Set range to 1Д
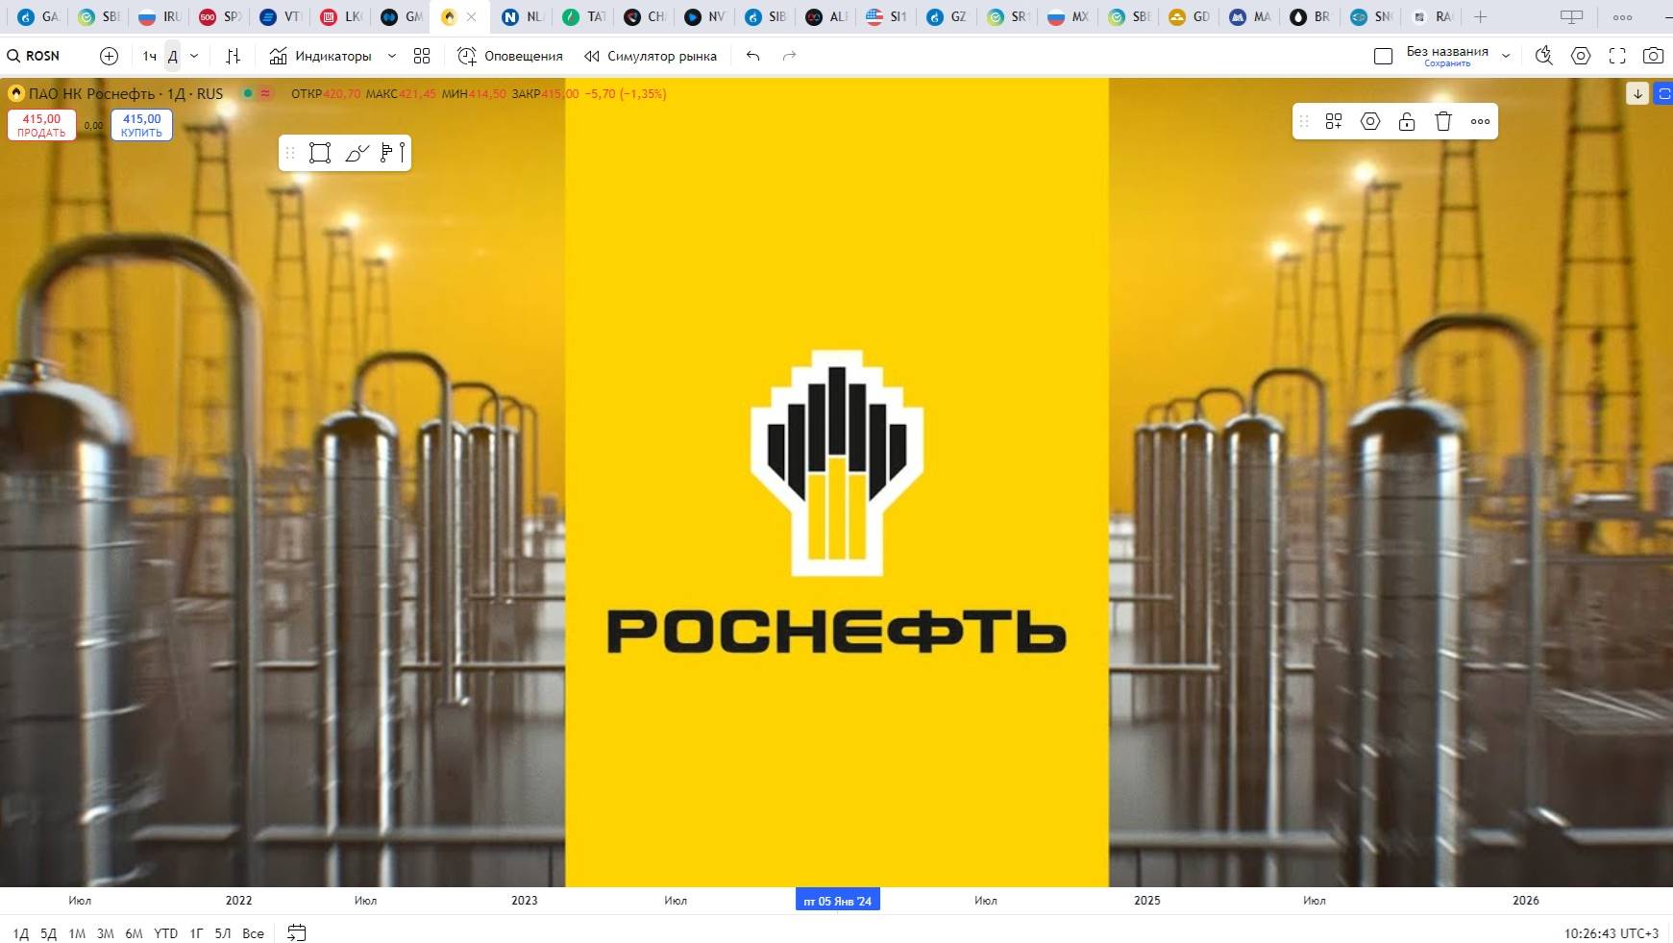The height and width of the screenshot is (943, 1673). point(21,933)
